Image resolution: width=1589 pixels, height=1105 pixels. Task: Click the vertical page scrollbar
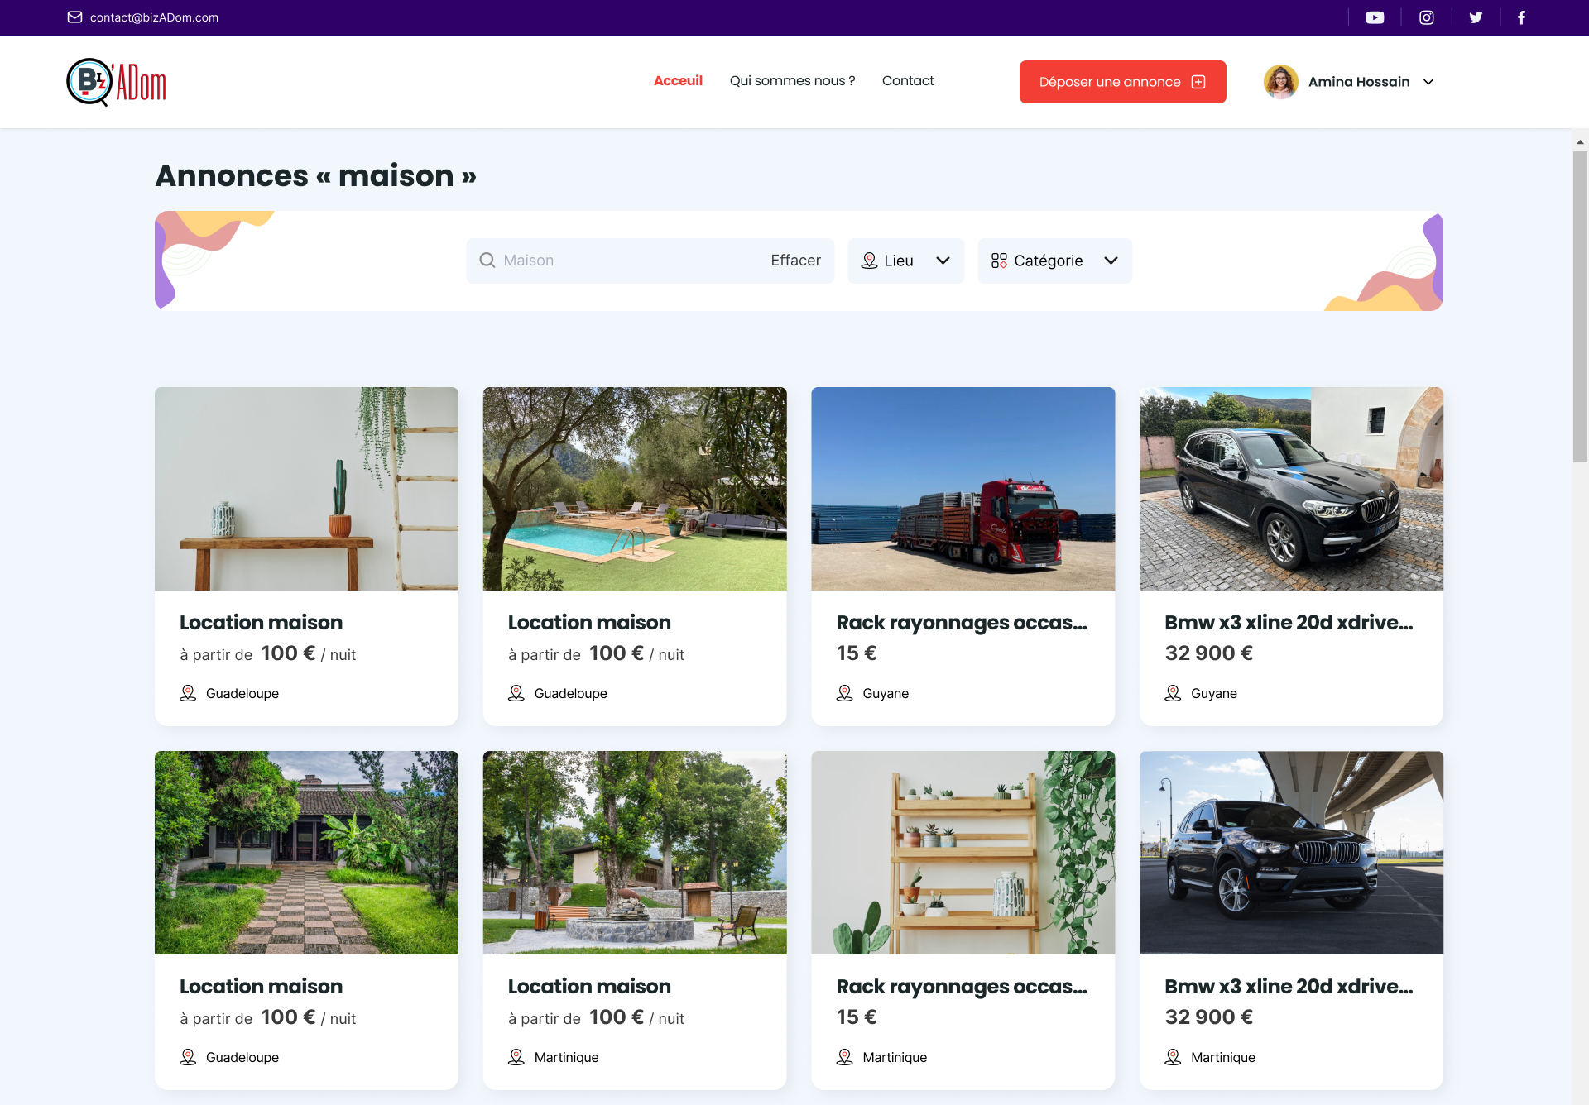[x=1580, y=306]
